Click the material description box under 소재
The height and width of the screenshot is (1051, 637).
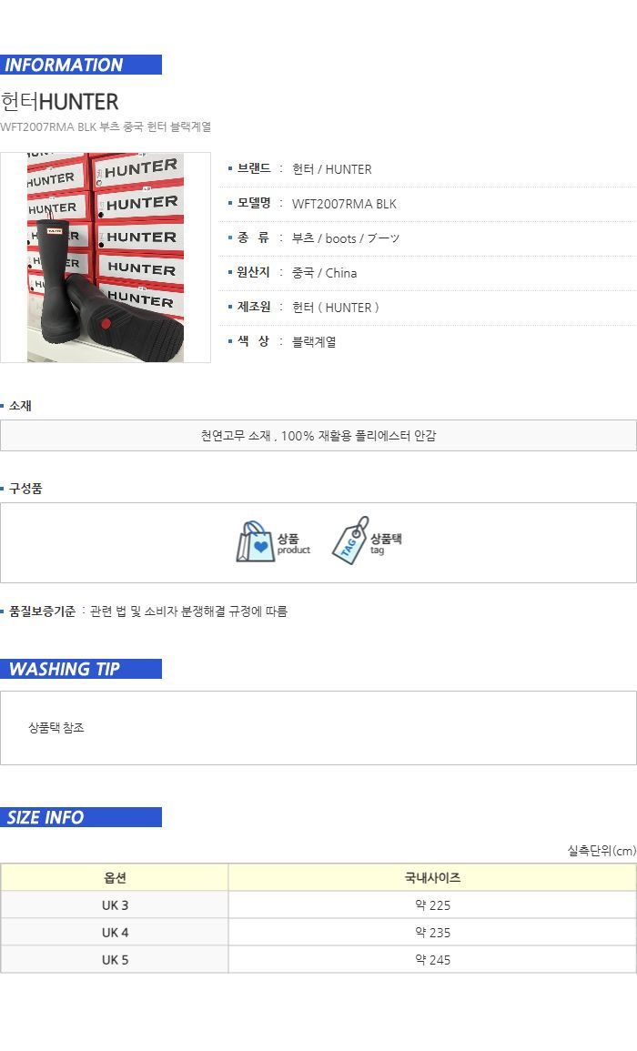[x=318, y=436]
